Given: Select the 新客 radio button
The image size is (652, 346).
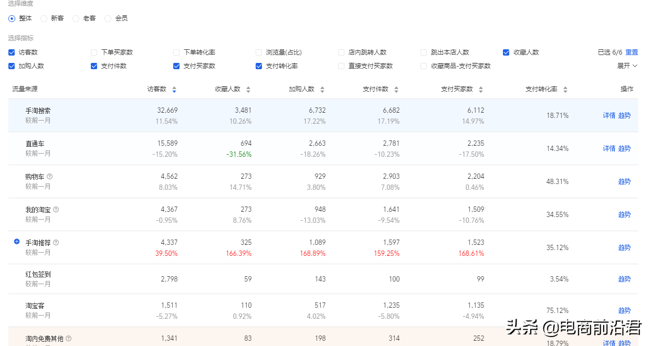Looking at the screenshot, I should pos(44,18).
